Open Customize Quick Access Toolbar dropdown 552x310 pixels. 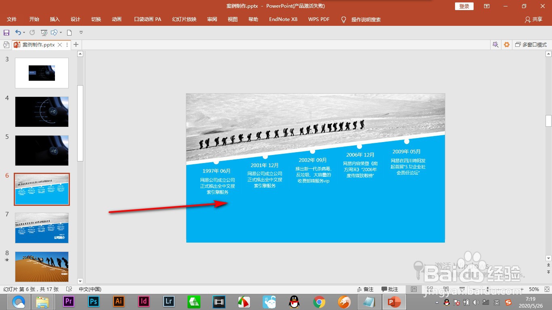(x=81, y=33)
